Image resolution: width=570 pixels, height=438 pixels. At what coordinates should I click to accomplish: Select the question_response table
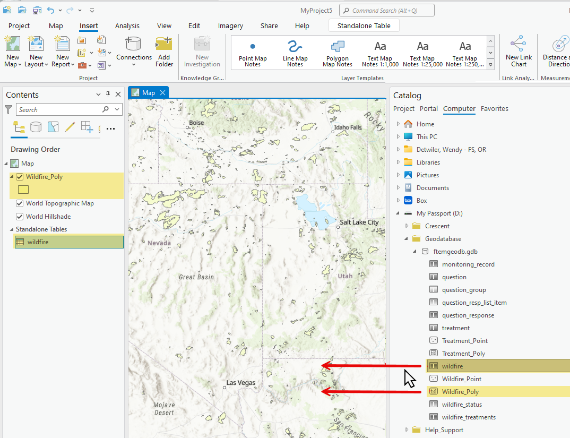click(x=468, y=315)
